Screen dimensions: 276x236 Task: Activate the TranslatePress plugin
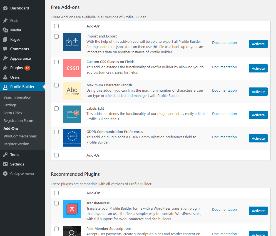tap(258, 211)
